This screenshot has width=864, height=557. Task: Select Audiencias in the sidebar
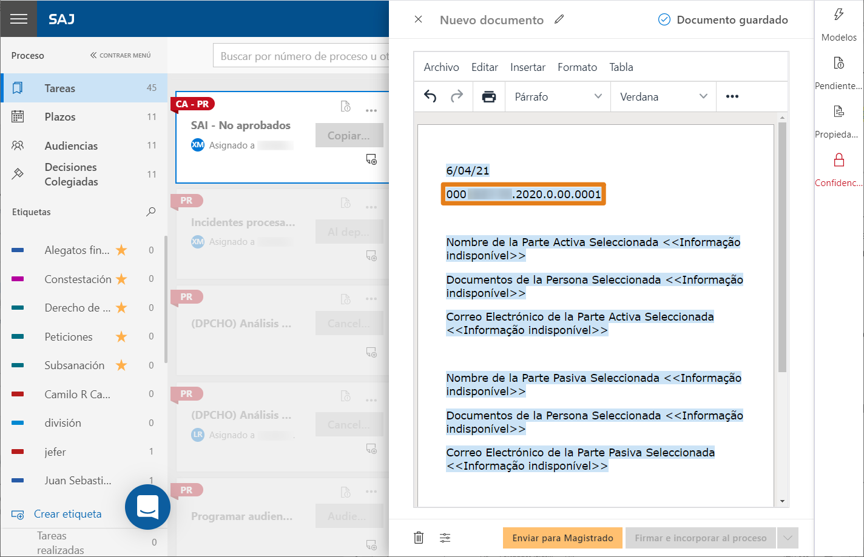[x=84, y=145]
